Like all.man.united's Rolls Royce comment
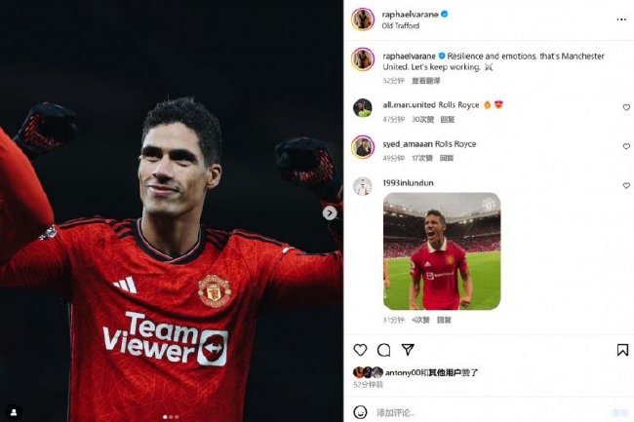 626,107
